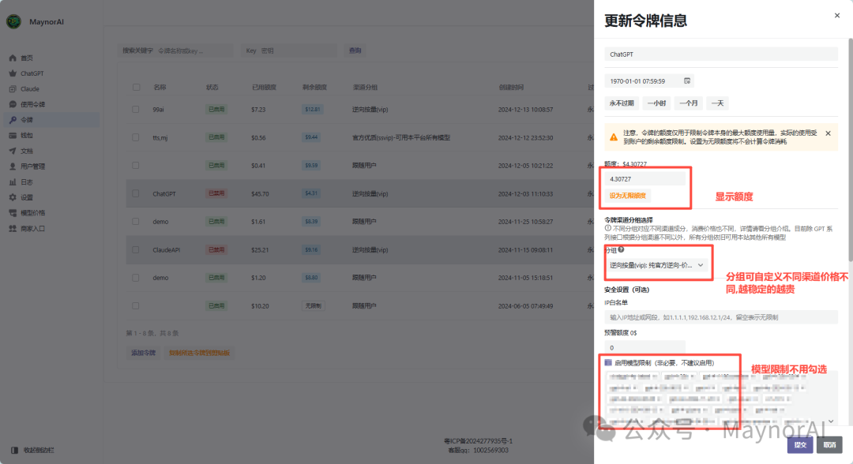The width and height of the screenshot is (853, 464).
Task: Click the 提交 submit button
Action: tap(800, 445)
